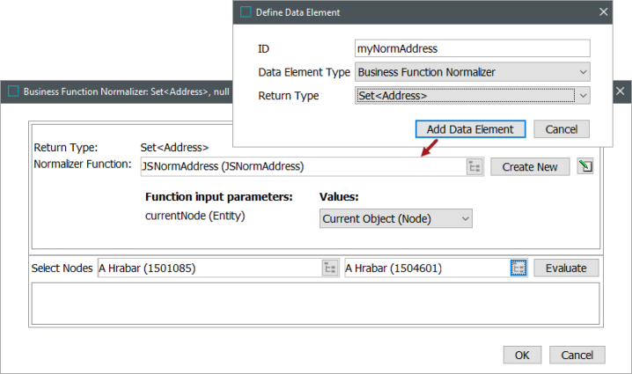Screen dimensions: 632x374
Task: Open node picker for A Hrabar (1501085)
Action: [330, 268]
